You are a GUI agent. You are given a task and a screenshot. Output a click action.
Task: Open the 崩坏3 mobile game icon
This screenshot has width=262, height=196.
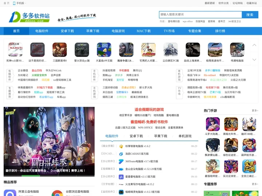249,124
